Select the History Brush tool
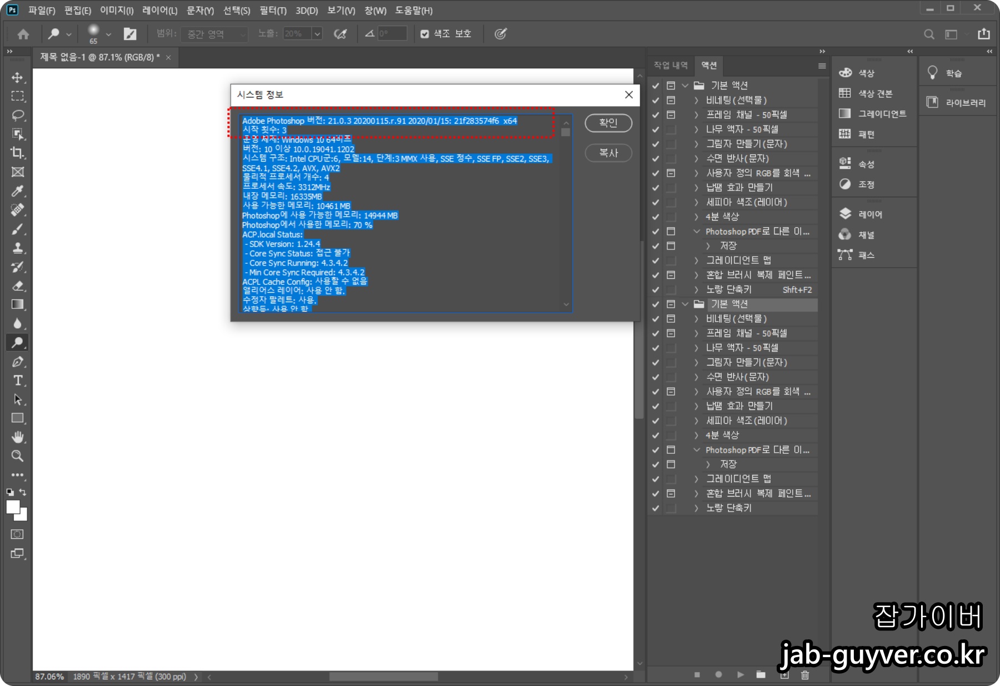 pyautogui.click(x=18, y=267)
